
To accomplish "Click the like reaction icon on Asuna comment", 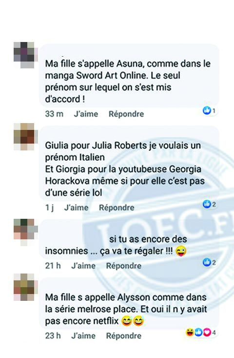I will click(x=207, y=111).
